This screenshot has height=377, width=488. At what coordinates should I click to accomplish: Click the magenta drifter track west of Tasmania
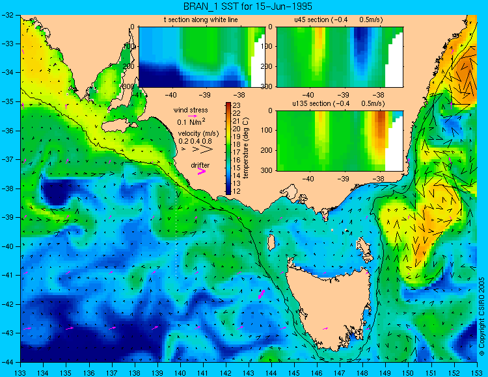(x=262, y=294)
